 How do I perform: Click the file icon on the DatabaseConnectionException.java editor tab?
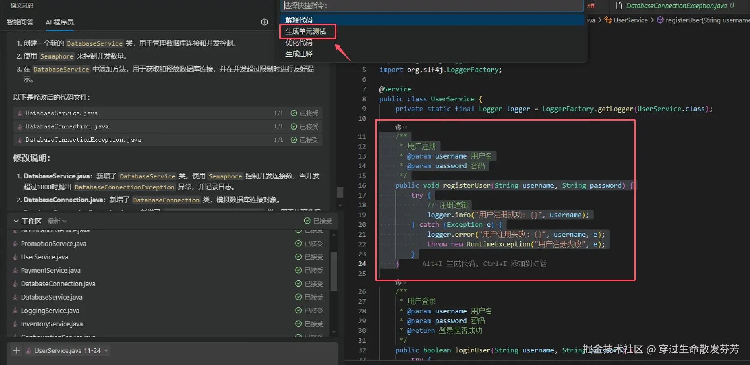(619, 6)
